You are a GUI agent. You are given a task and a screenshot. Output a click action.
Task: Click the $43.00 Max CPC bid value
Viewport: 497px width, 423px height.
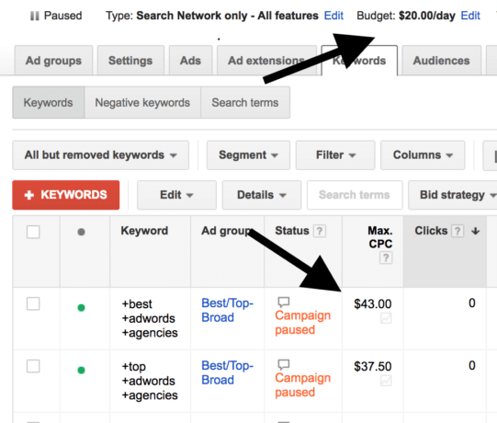coord(373,304)
